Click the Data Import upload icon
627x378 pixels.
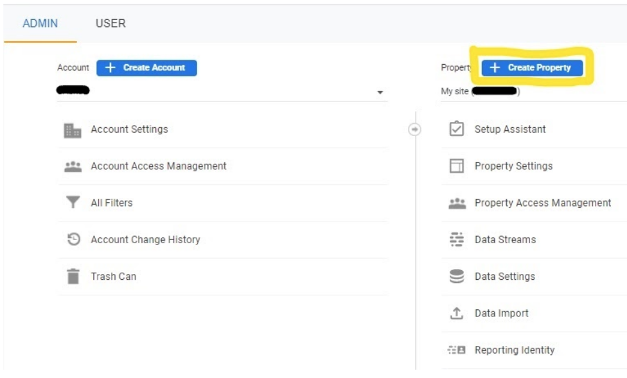click(456, 313)
